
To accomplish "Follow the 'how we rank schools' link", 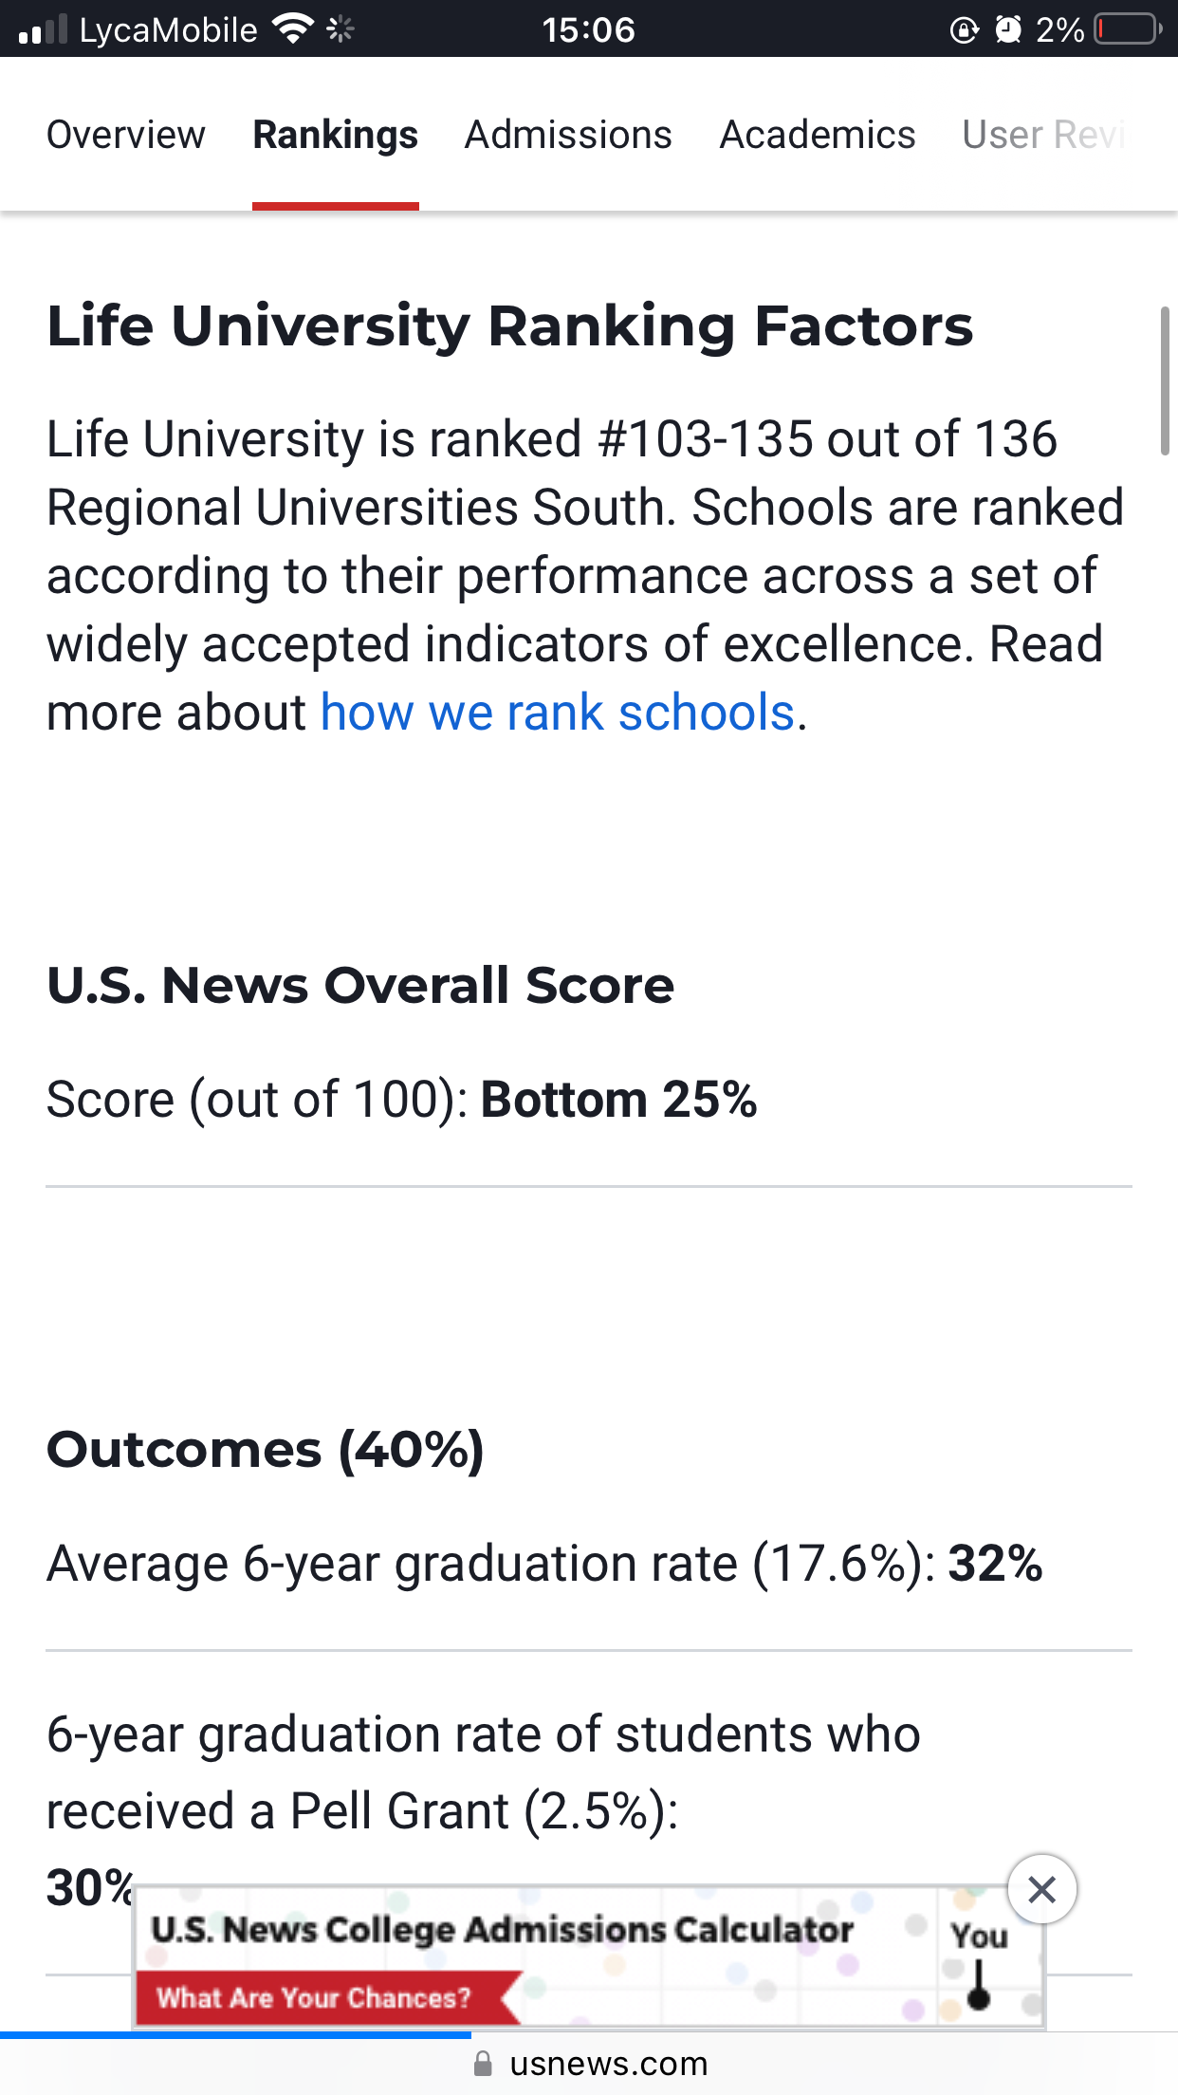I will point(558,713).
